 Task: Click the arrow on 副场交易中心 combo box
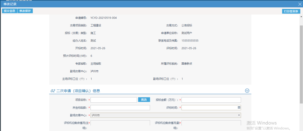point(239,115)
